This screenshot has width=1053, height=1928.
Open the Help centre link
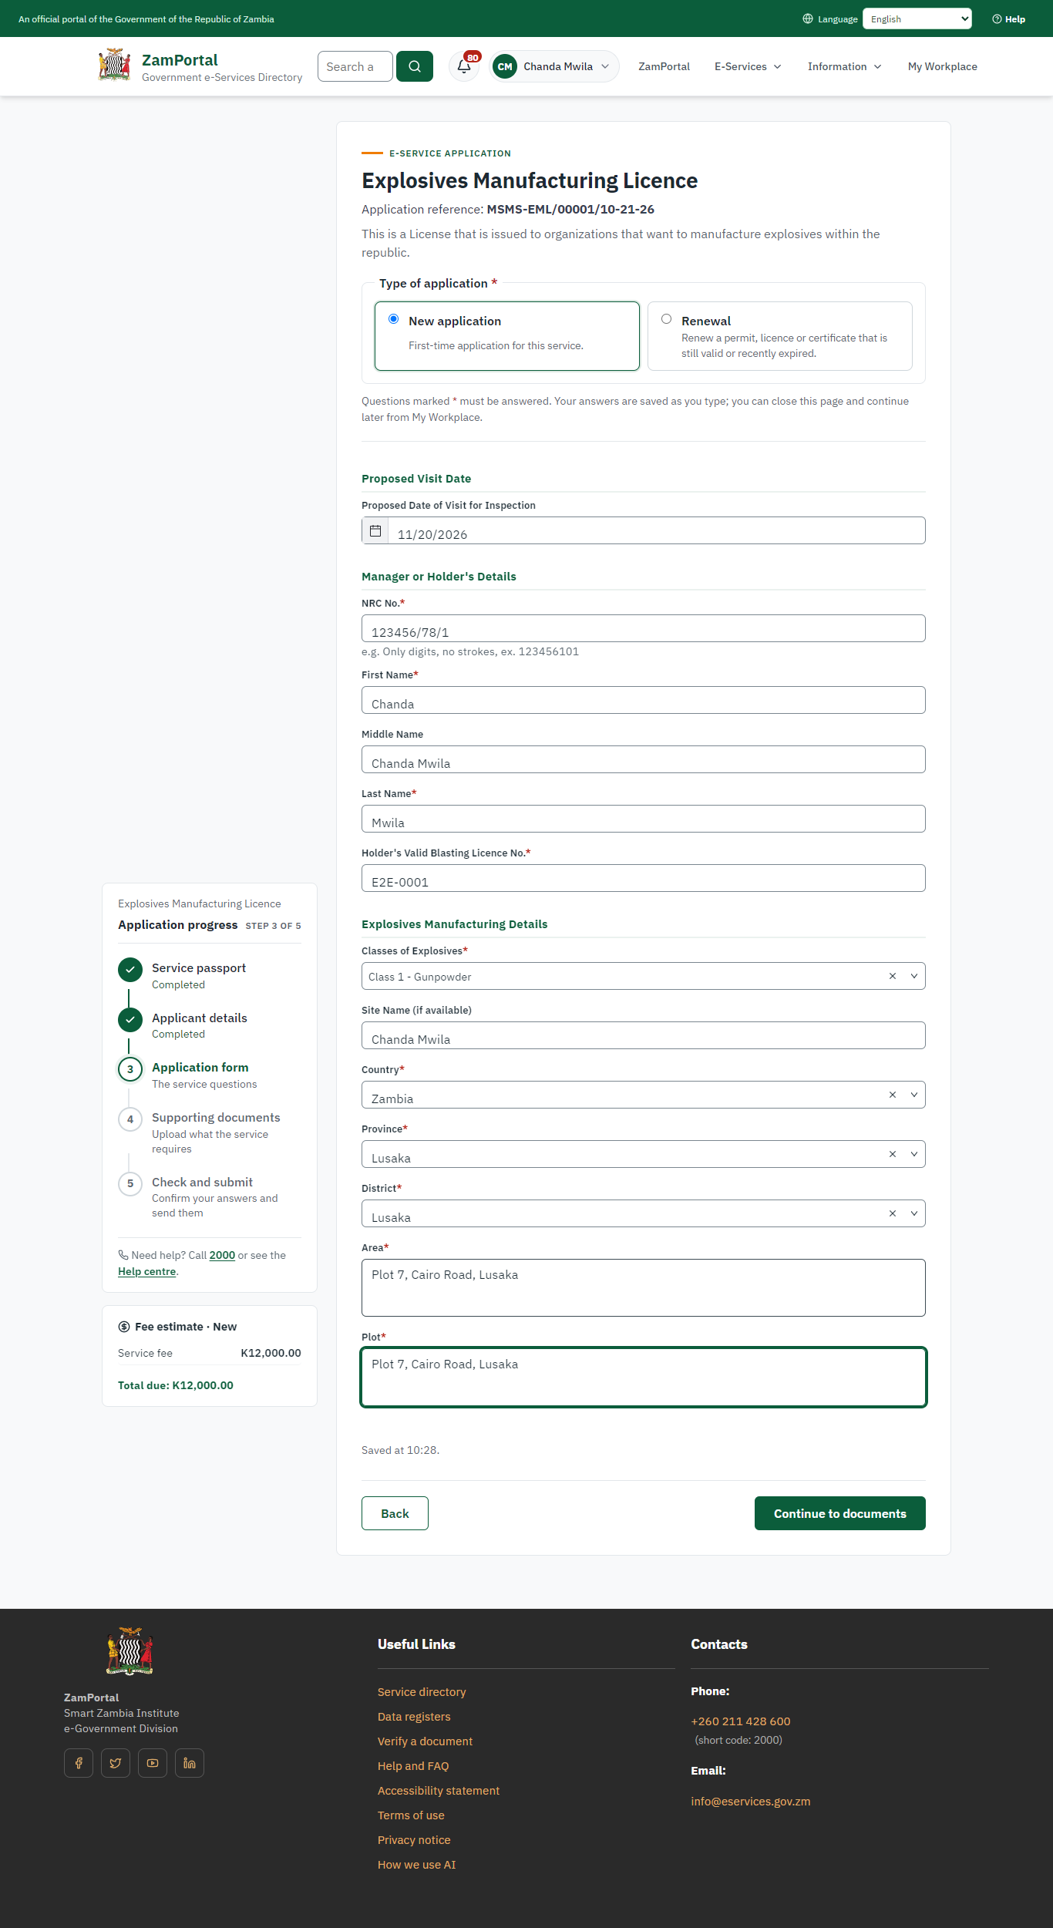146,1271
